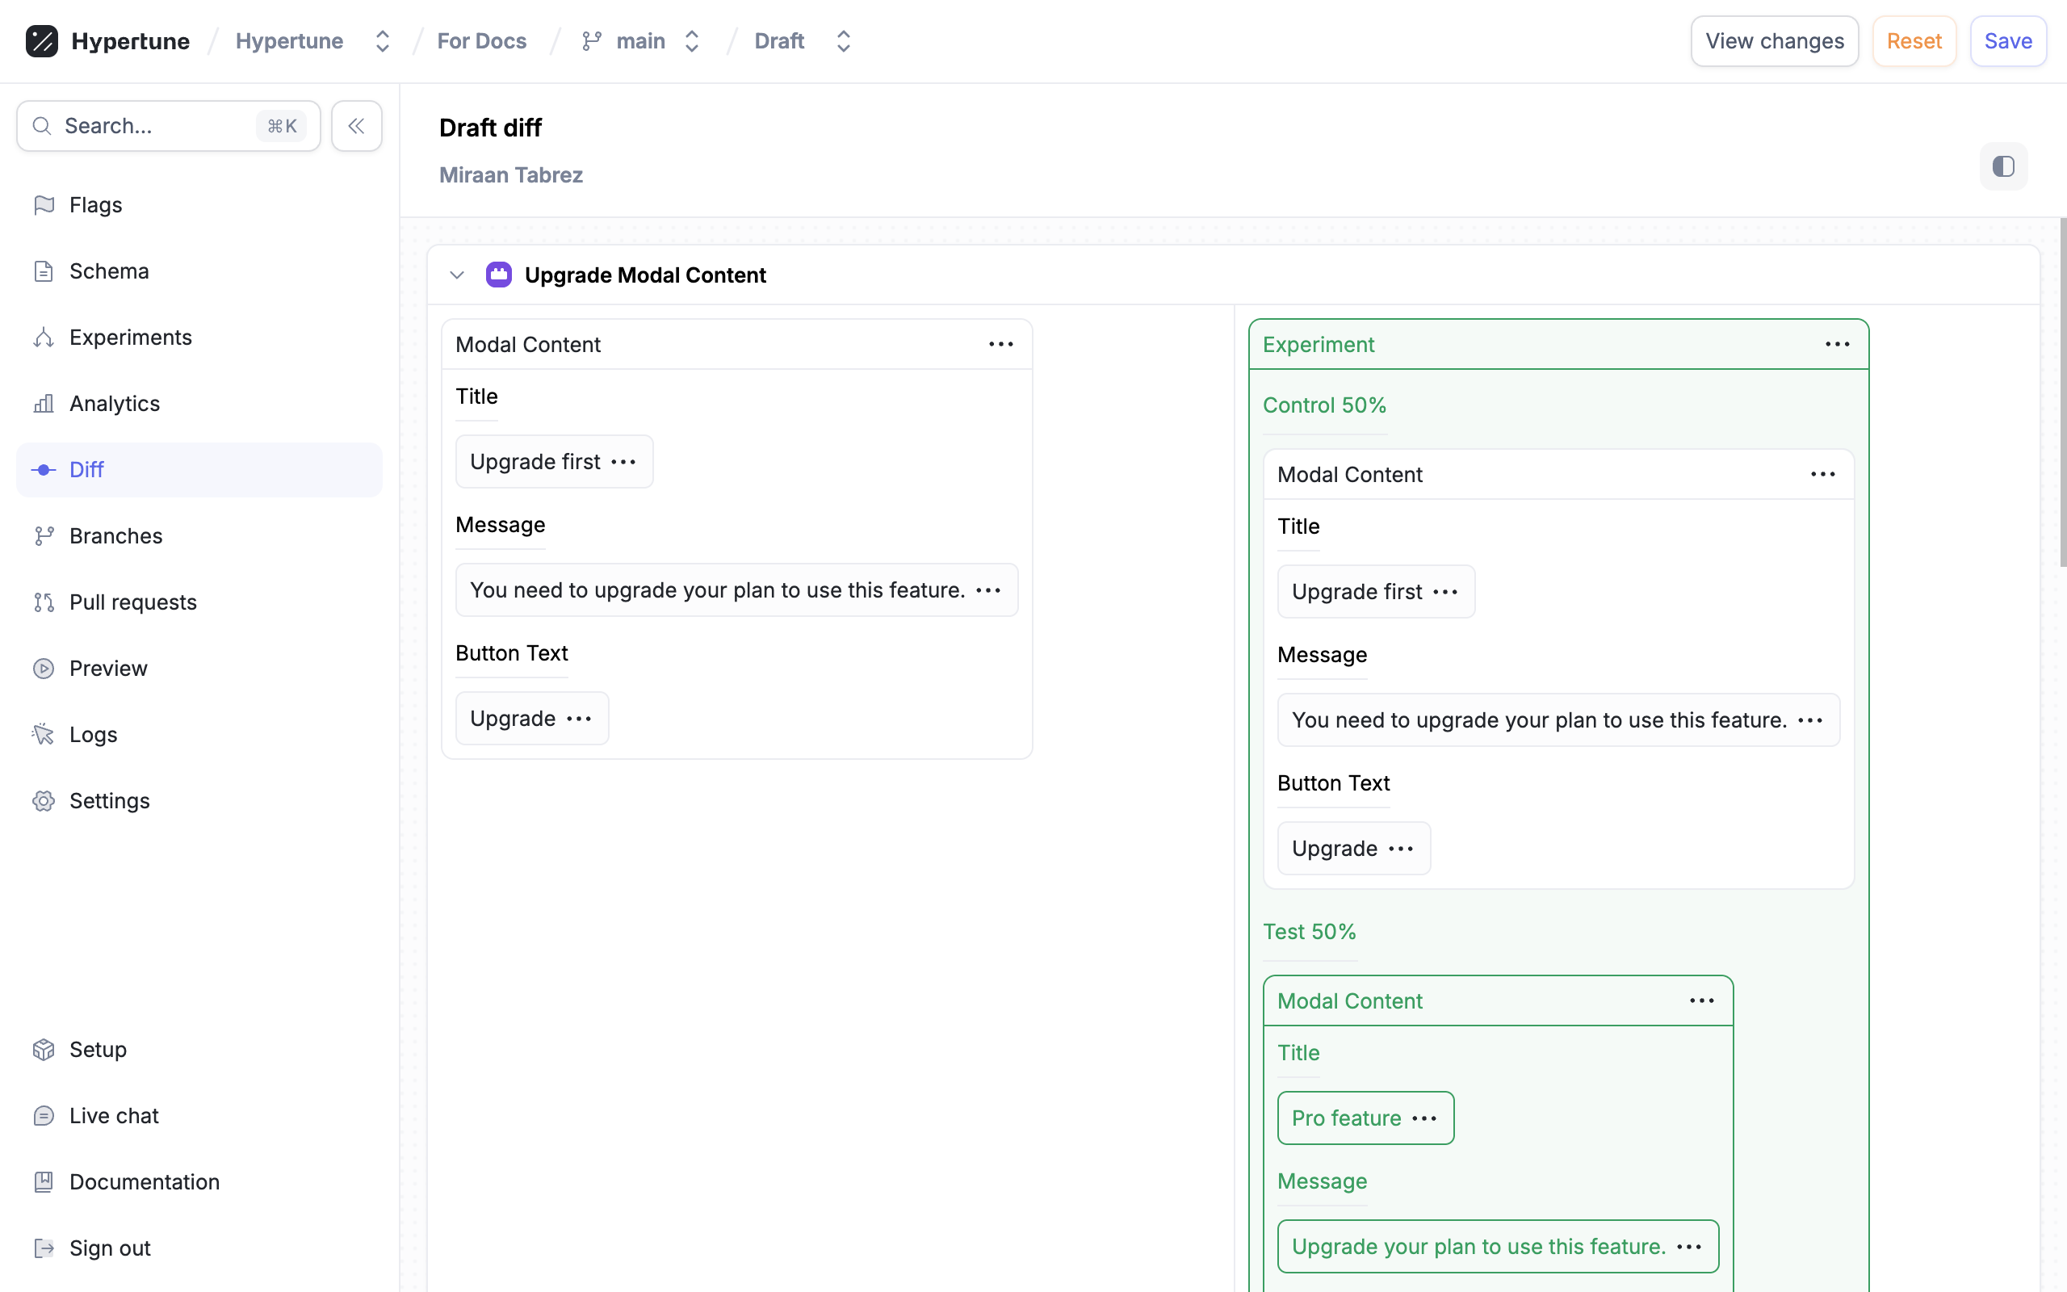Click the Reset button
The image size is (2067, 1292).
1914,41
